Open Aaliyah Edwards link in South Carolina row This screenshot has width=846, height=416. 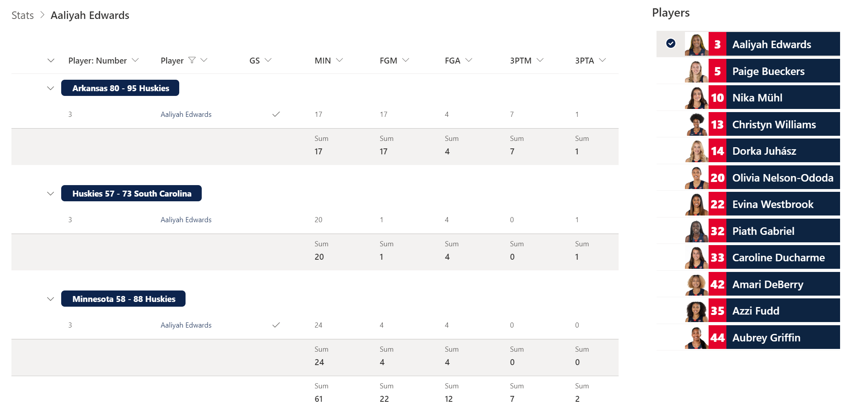pyautogui.click(x=186, y=220)
